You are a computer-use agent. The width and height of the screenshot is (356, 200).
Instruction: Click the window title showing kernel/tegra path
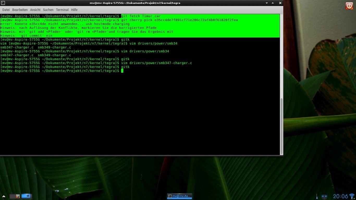(x=135, y=3)
